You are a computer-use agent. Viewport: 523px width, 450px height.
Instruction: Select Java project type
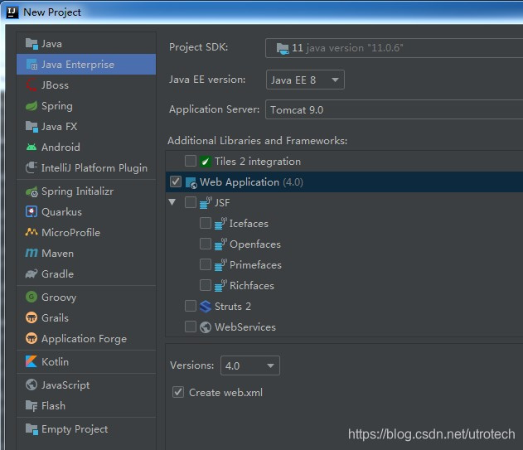click(86, 44)
